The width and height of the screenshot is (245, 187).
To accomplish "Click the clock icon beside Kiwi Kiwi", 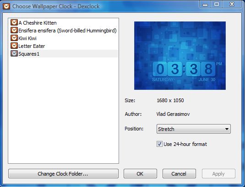I will point(14,38).
